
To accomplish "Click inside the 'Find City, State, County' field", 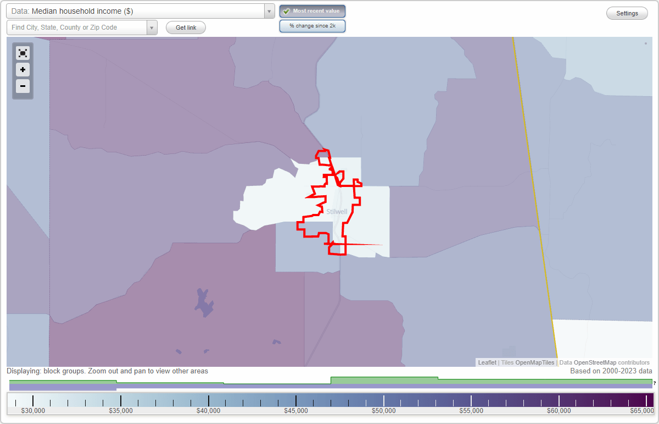I will tap(77, 26).
